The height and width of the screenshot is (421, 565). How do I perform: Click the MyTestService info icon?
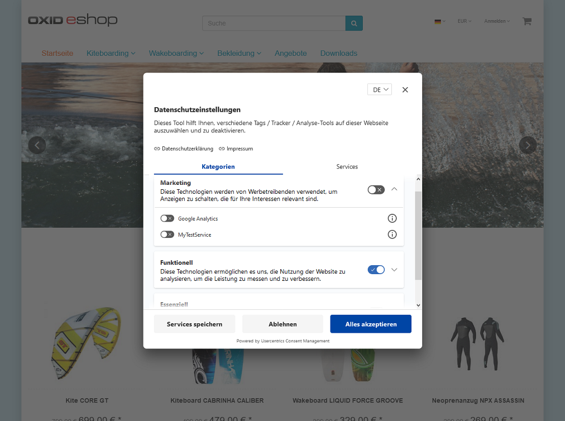tap(392, 235)
